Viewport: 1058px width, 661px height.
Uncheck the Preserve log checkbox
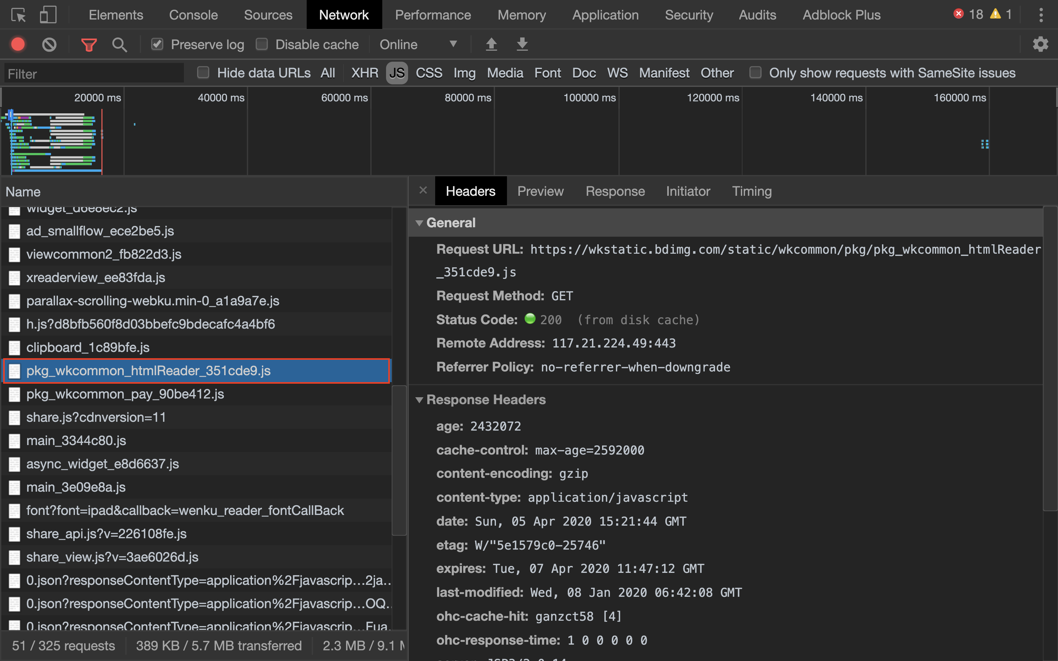tap(157, 45)
